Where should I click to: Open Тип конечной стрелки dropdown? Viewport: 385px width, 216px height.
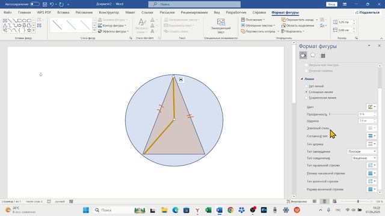click(371, 181)
